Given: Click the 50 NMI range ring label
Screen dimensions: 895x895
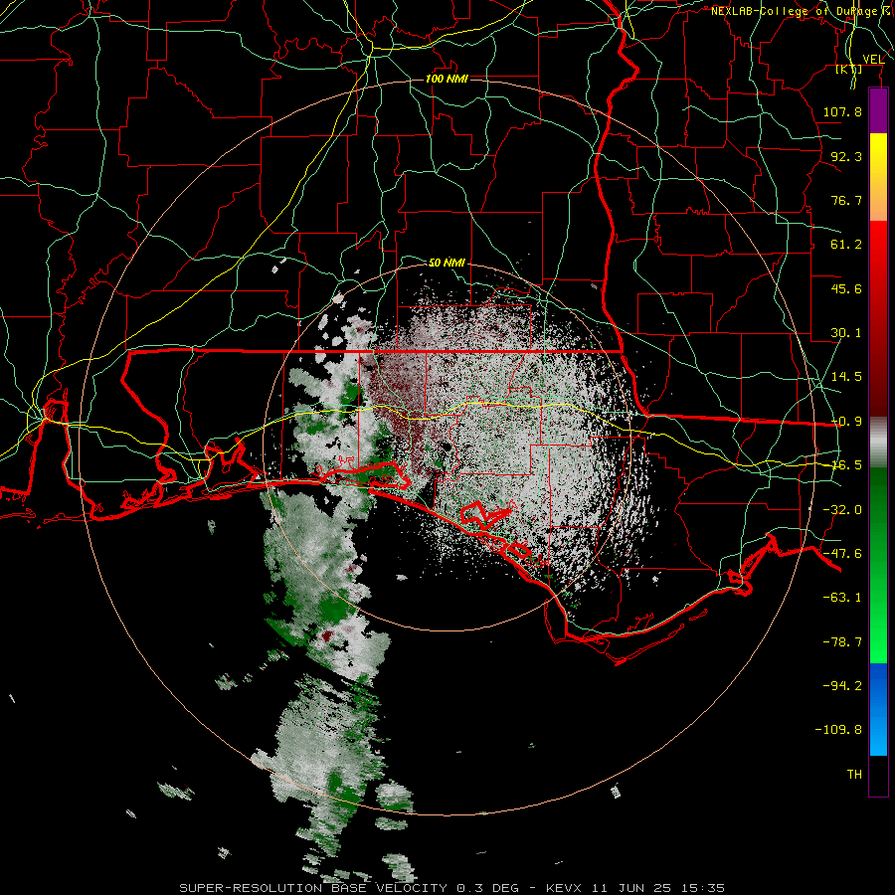Looking at the screenshot, I should [447, 263].
